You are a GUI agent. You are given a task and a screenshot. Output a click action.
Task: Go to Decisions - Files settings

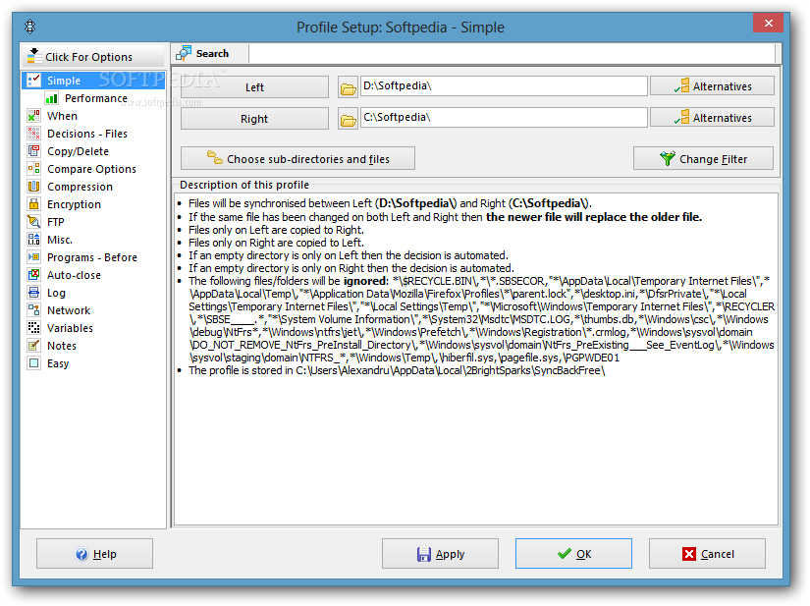pos(86,134)
